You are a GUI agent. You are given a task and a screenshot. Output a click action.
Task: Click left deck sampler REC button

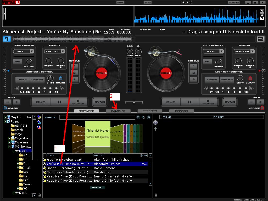pos(18,62)
